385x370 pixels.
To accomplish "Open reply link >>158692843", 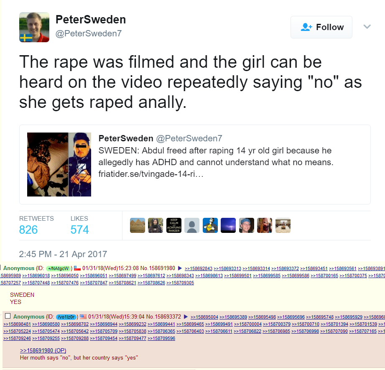I will point(199,268).
